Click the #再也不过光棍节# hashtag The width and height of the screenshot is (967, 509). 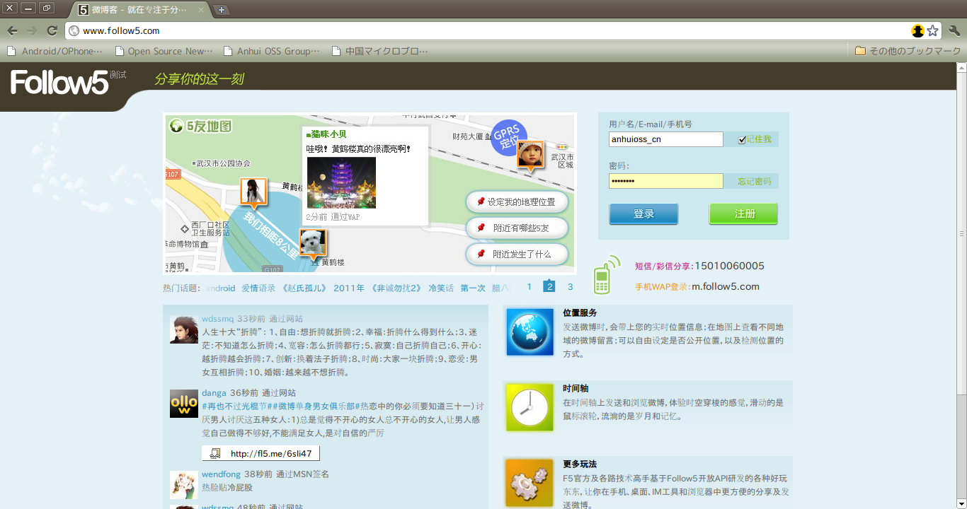pos(236,406)
